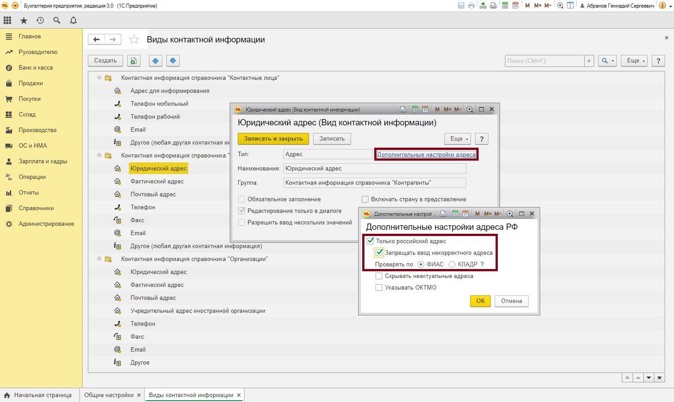Viewport: 674px width, 402px height.
Task: Enable Скрывать неактуальные адреса checkbox
Action: [379, 276]
